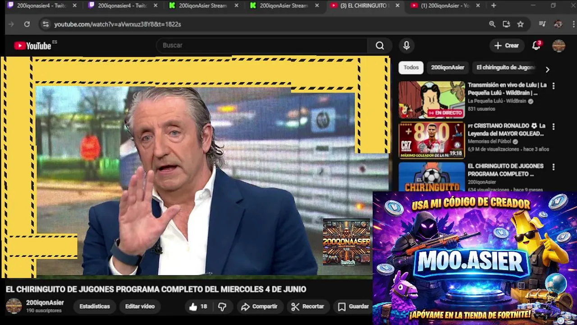Screen dimensions: 577x325
Task: Open options for suggested EL CHIRINGUITO video
Action: (554, 167)
